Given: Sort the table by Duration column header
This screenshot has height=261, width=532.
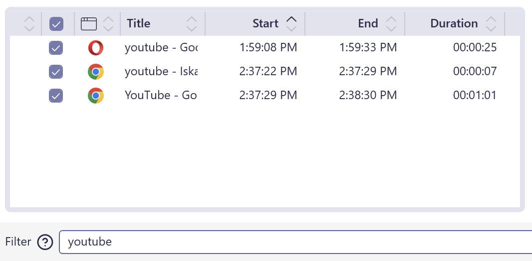Looking at the screenshot, I should click(454, 23).
